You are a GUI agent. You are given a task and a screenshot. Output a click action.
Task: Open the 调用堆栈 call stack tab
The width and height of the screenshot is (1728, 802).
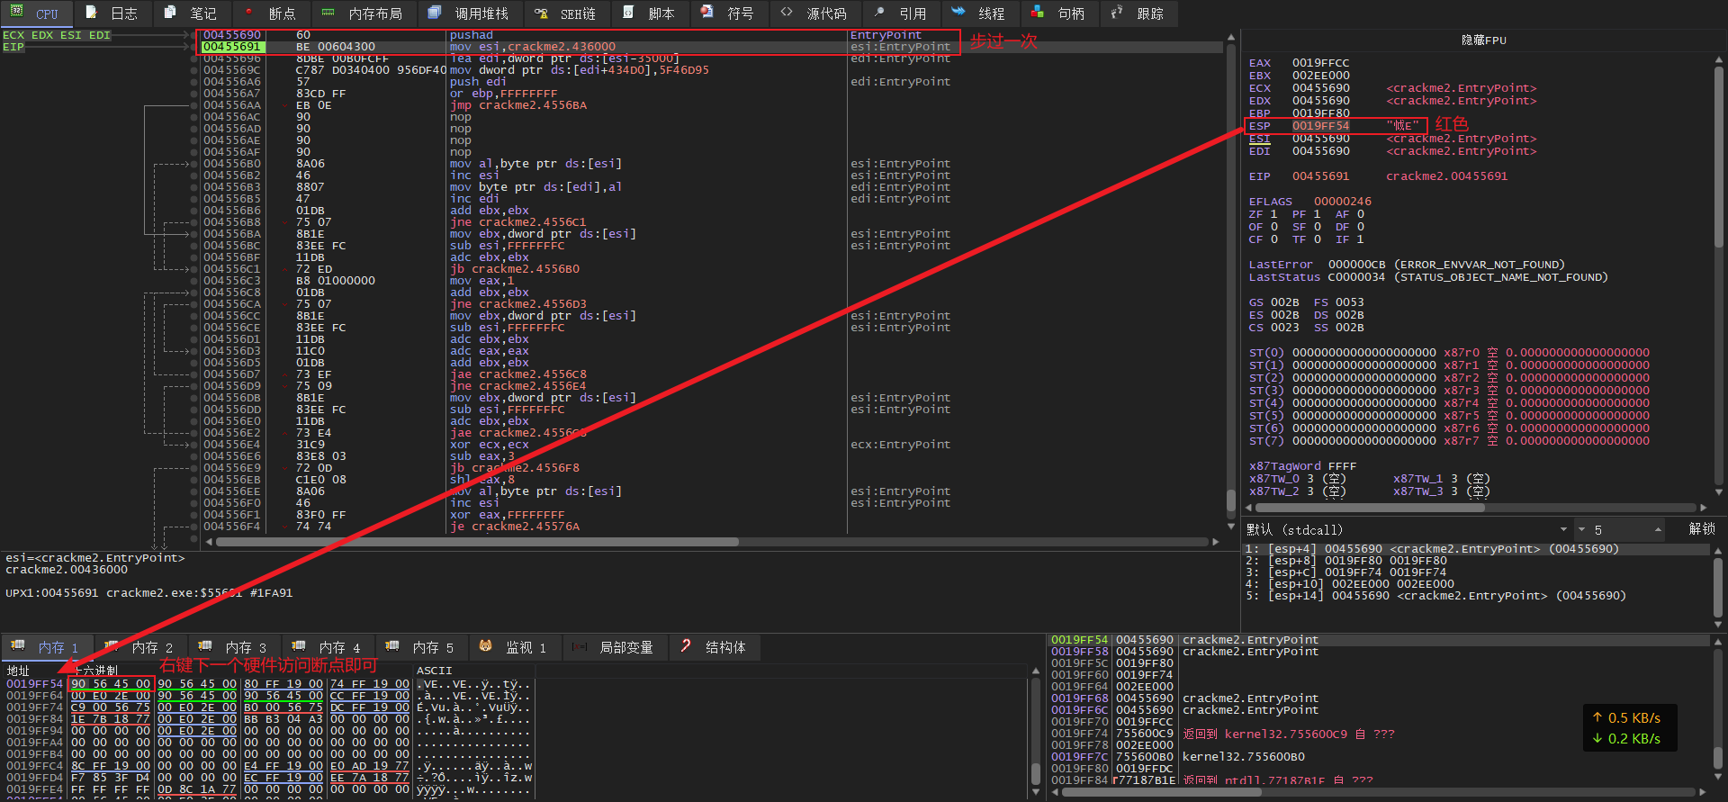click(470, 14)
